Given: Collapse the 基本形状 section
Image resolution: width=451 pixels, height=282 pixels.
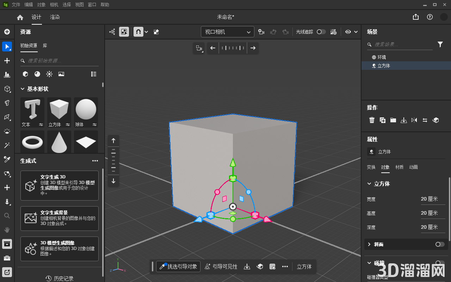Looking at the screenshot, I should [23, 89].
